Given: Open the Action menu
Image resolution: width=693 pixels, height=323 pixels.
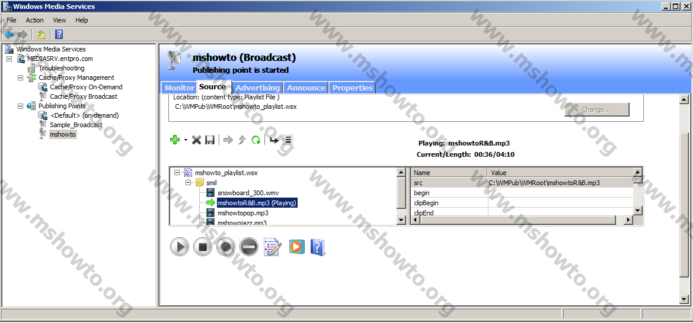Looking at the screenshot, I should (x=34, y=20).
